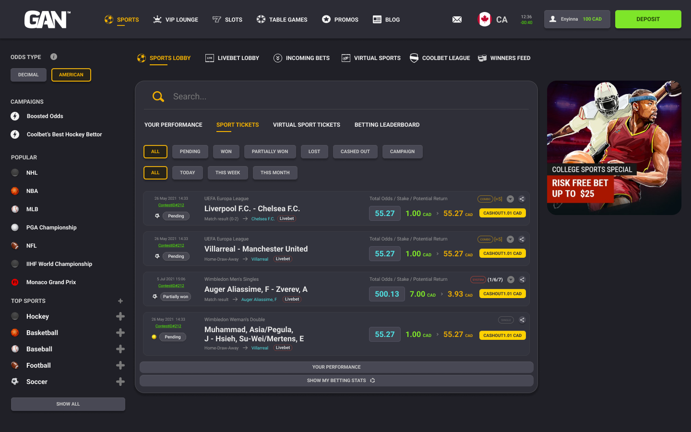
Task: Click Show All sports button
Action: (x=68, y=404)
